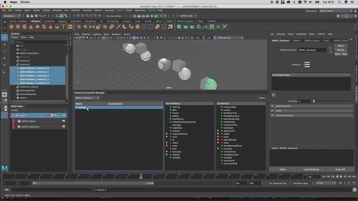Expand the UUID section

click(x=272, y=111)
